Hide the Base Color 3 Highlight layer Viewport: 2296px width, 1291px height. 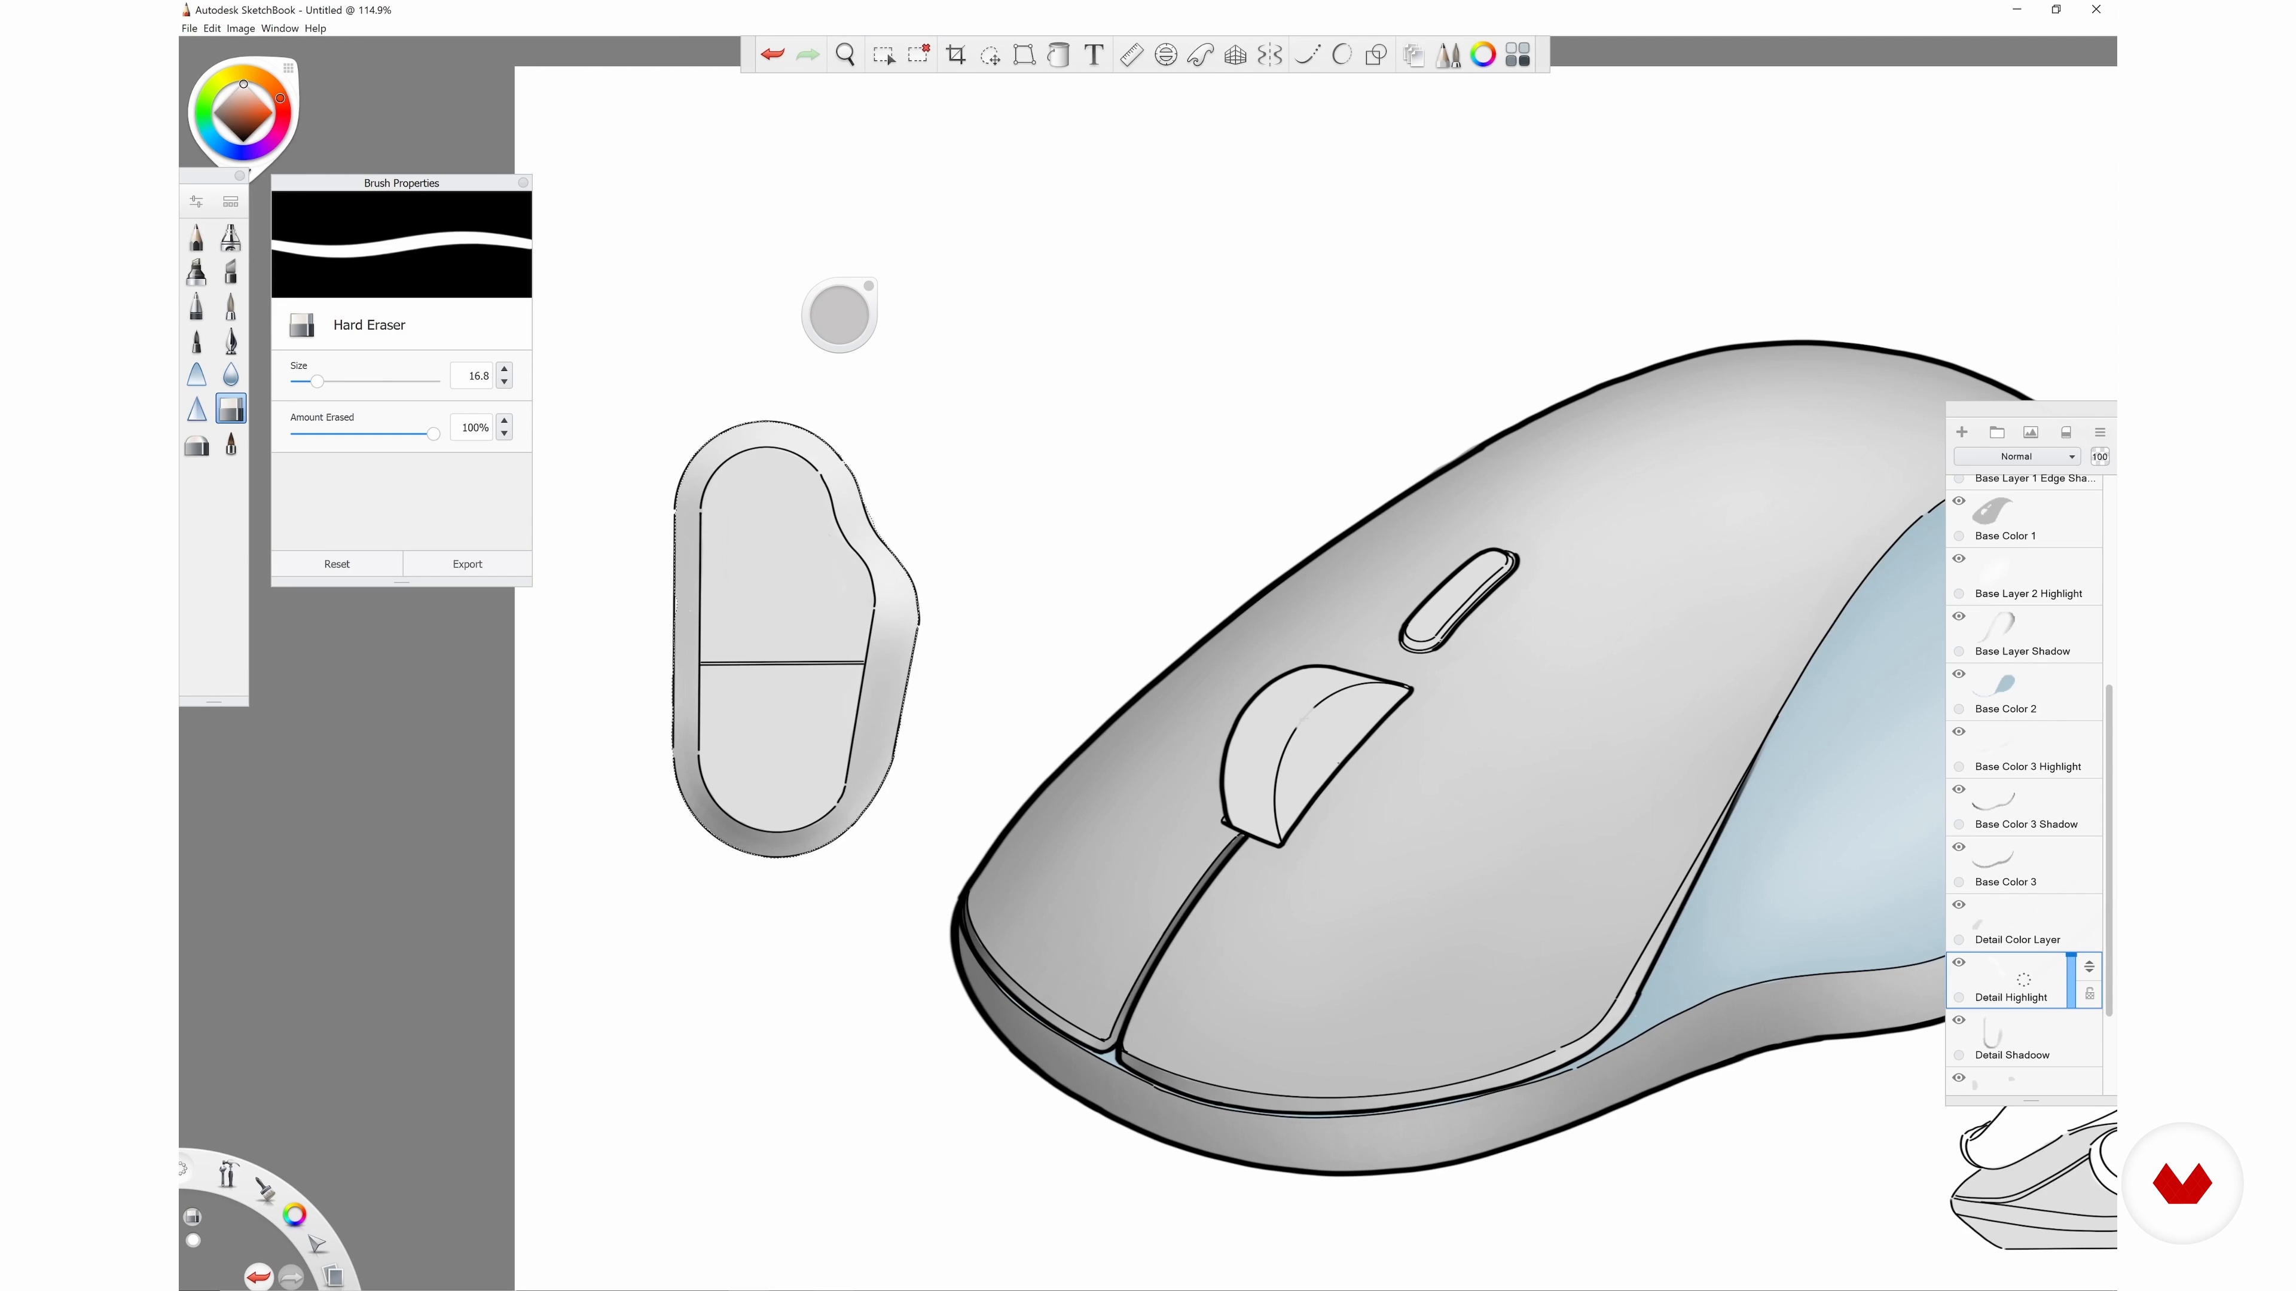coord(1959,732)
